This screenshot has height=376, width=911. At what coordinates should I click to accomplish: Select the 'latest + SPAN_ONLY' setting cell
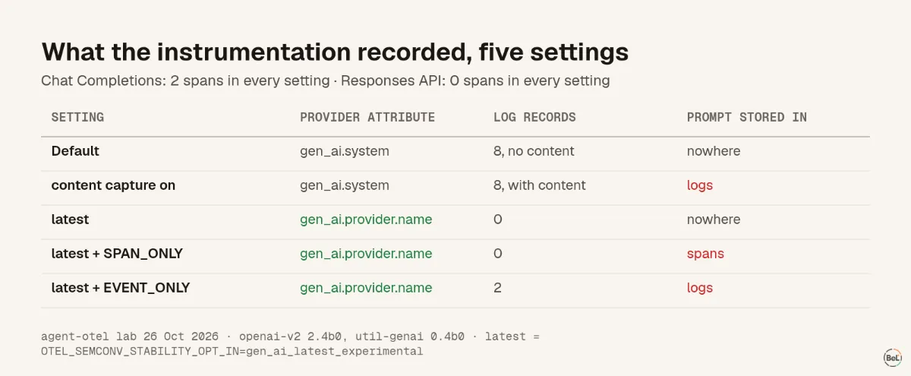(x=117, y=254)
